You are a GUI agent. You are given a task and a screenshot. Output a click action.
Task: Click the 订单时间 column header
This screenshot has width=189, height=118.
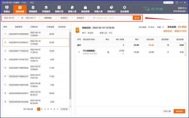(x=34, y=27)
